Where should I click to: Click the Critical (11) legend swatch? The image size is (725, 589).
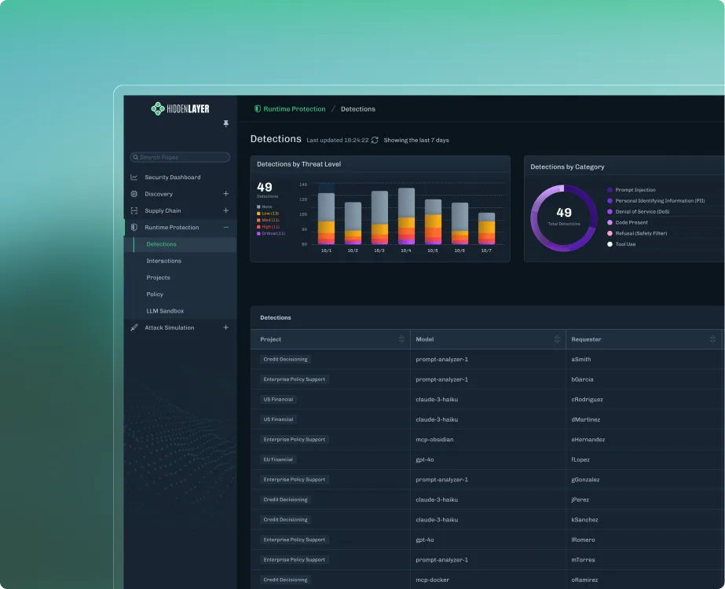point(258,233)
